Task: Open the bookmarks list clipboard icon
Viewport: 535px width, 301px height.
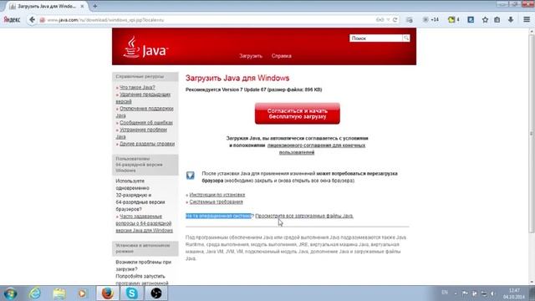Action: [497, 20]
